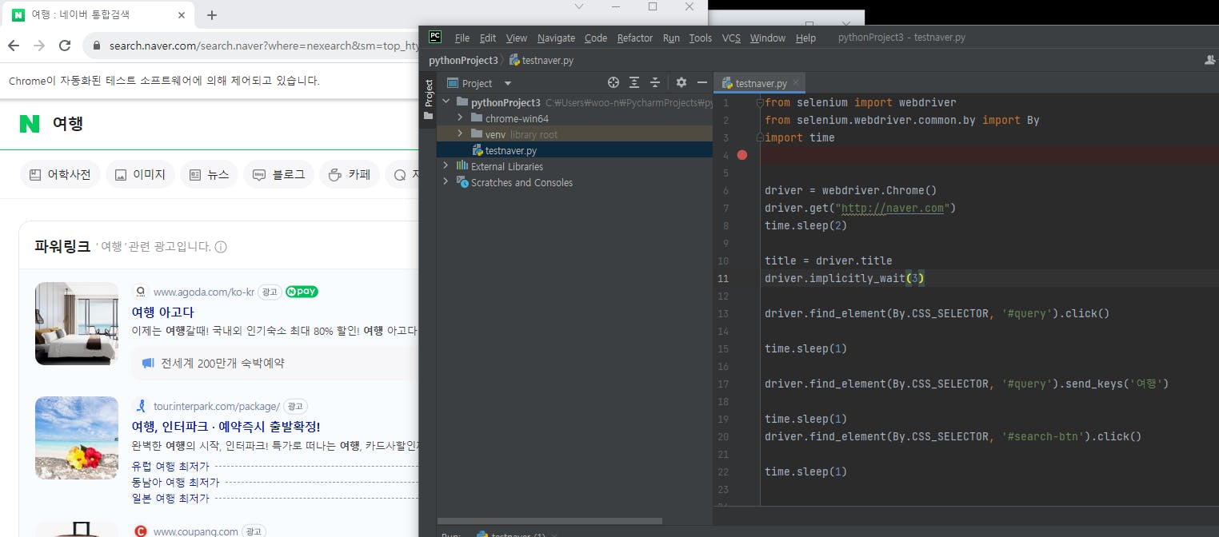Expand the venv library root folder
The image size is (1219, 537).
[x=460, y=134]
